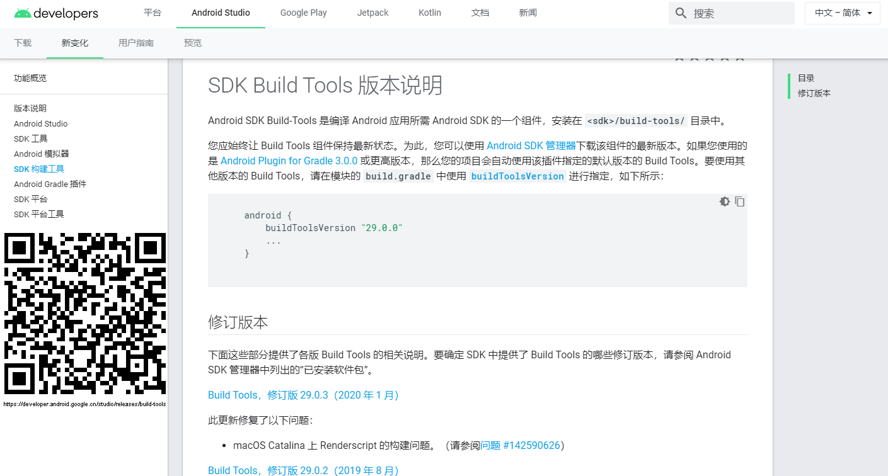
Task: Copy the code snippet using the copy icon
Action: 739,201
